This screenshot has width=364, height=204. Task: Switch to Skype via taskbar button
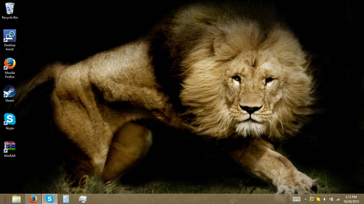(50, 199)
